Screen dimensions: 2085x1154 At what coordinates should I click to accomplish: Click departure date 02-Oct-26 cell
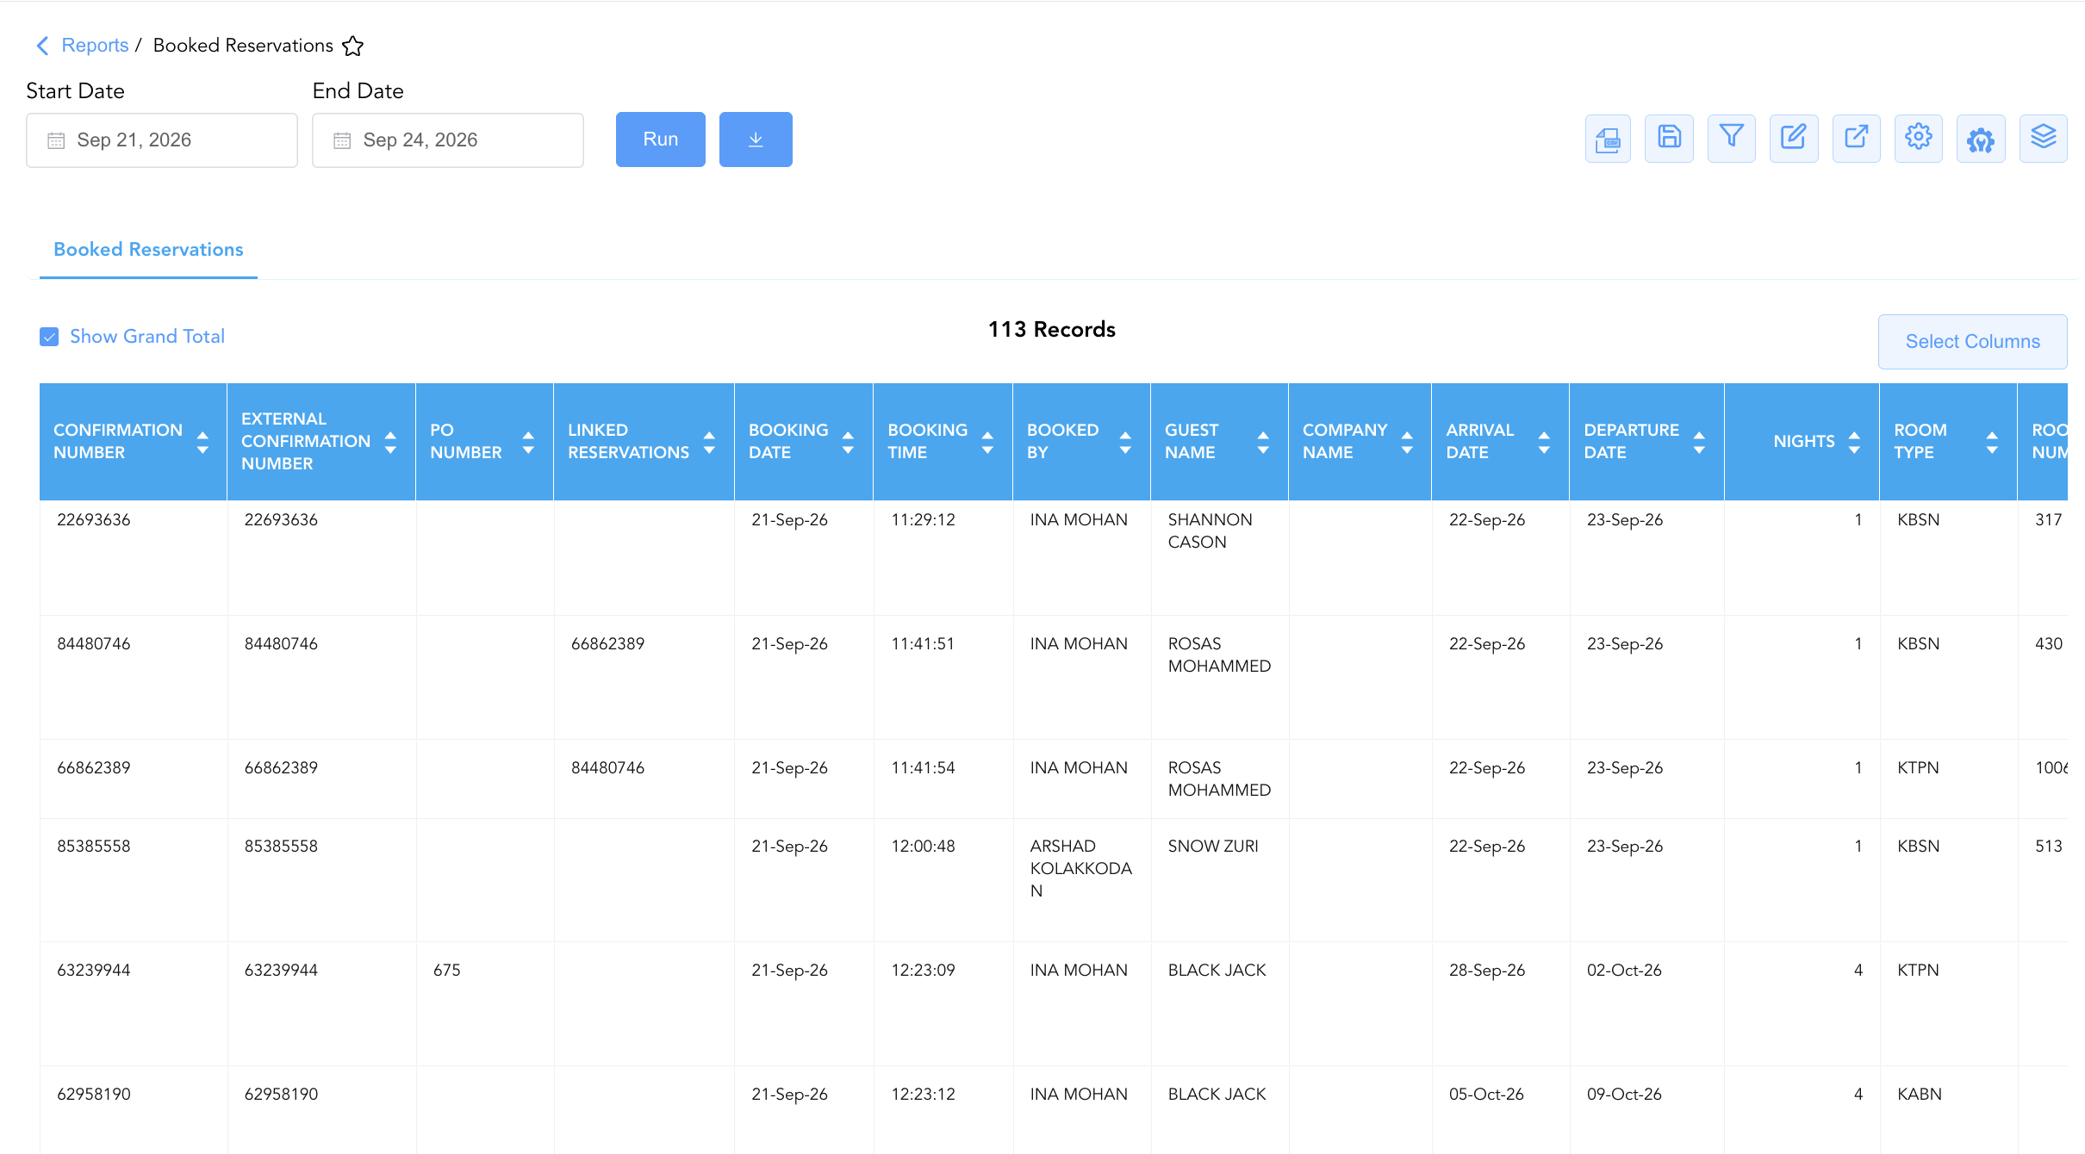click(x=1647, y=1004)
